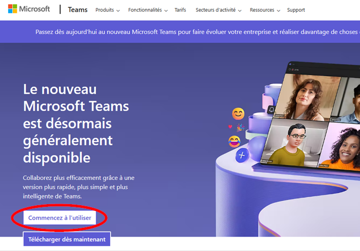The width and height of the screenshot is (360, 251).
Task: Open the Support page
Action: [x=296, y=10]
